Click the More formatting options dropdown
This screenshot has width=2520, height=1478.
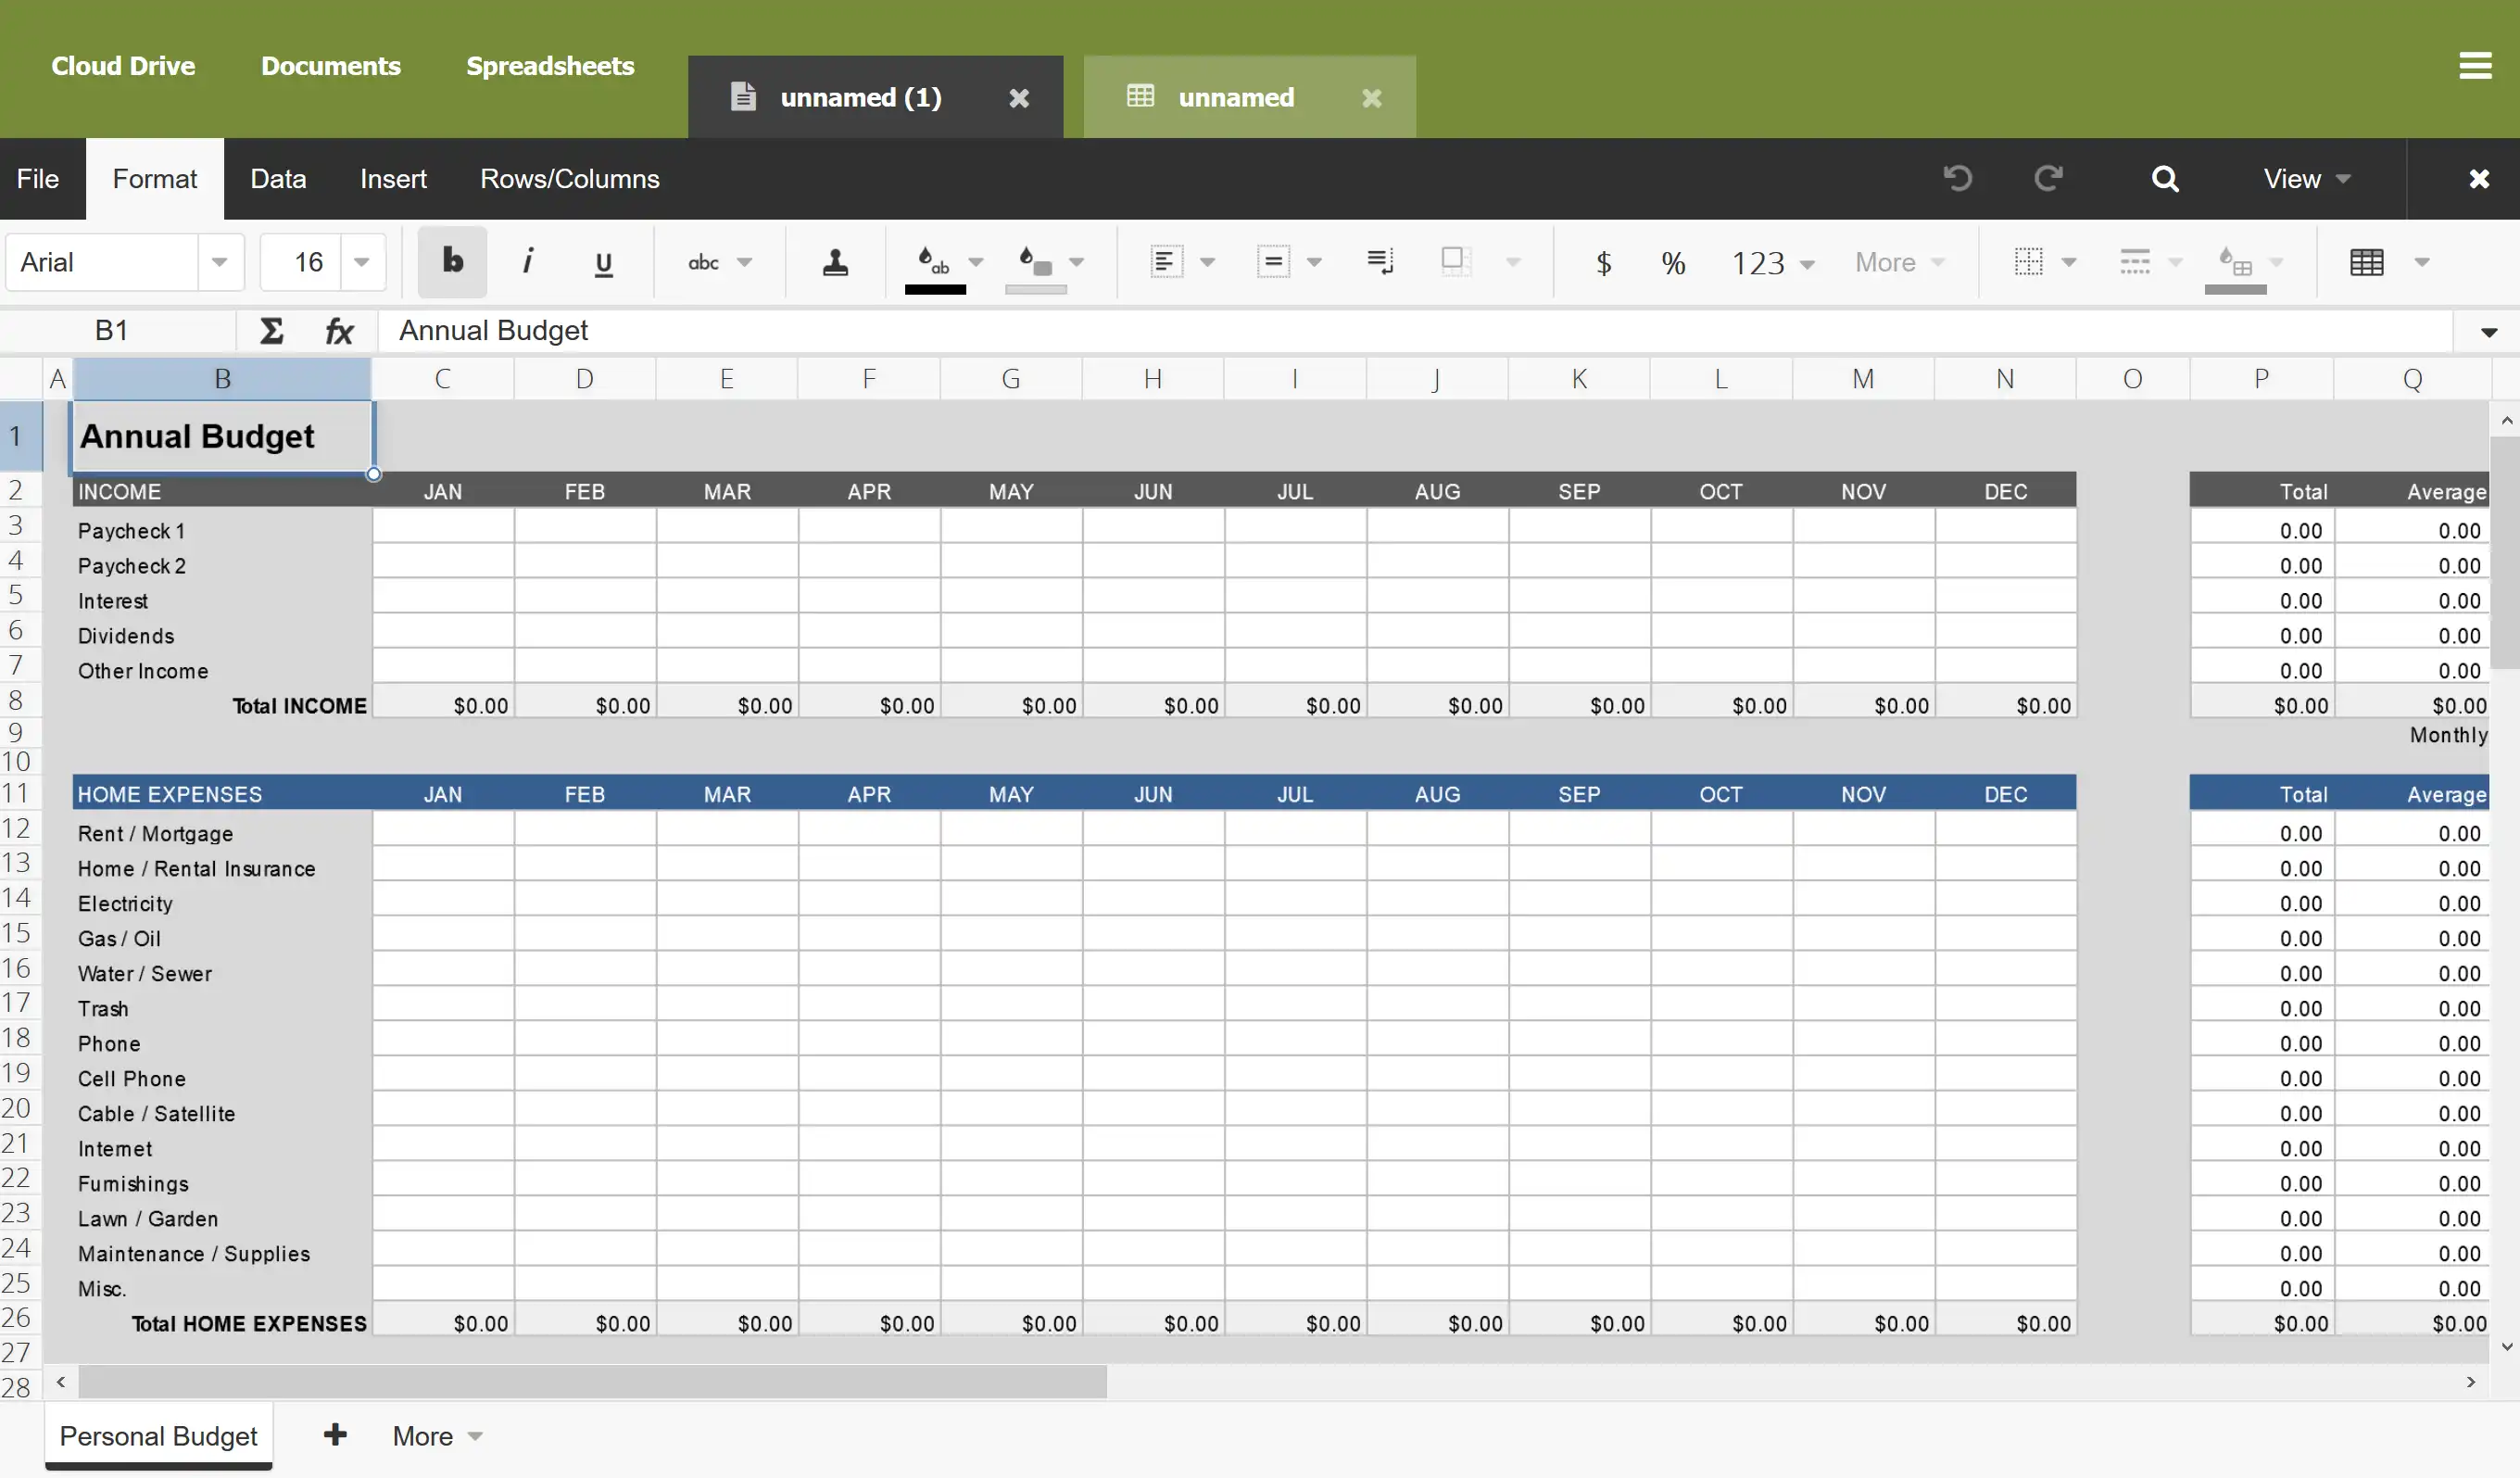click(1901, 262)
